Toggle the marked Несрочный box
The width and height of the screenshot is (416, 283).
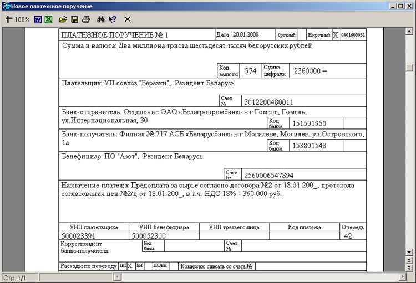(335, 34)
